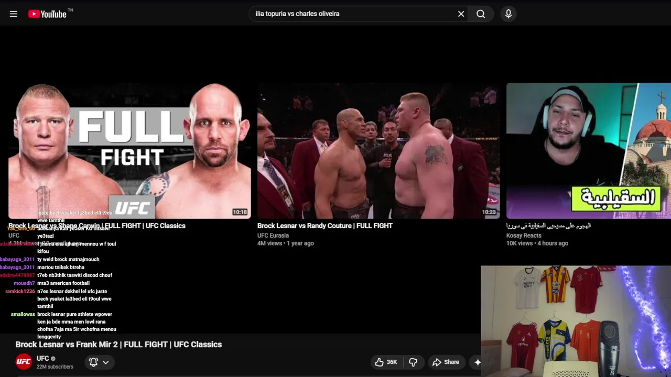Click the UFC channel avatar

(24, 362)
